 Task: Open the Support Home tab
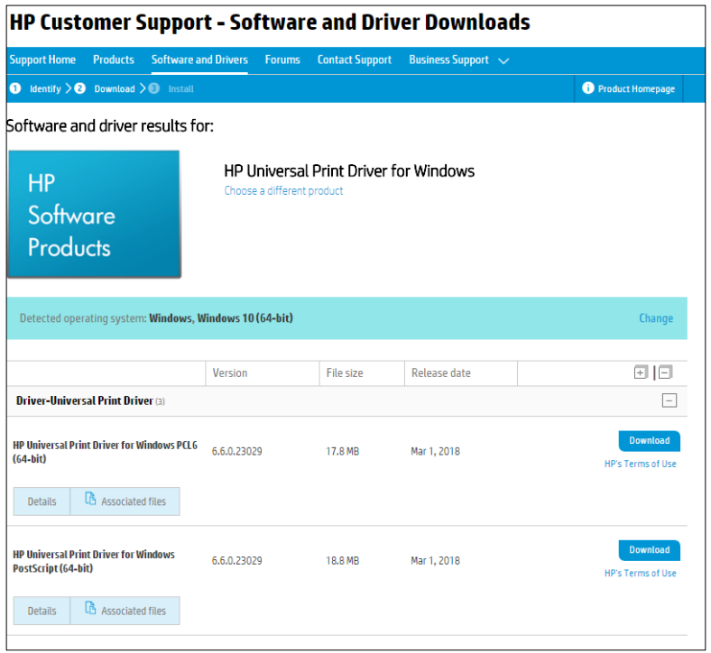click(42, 60)
